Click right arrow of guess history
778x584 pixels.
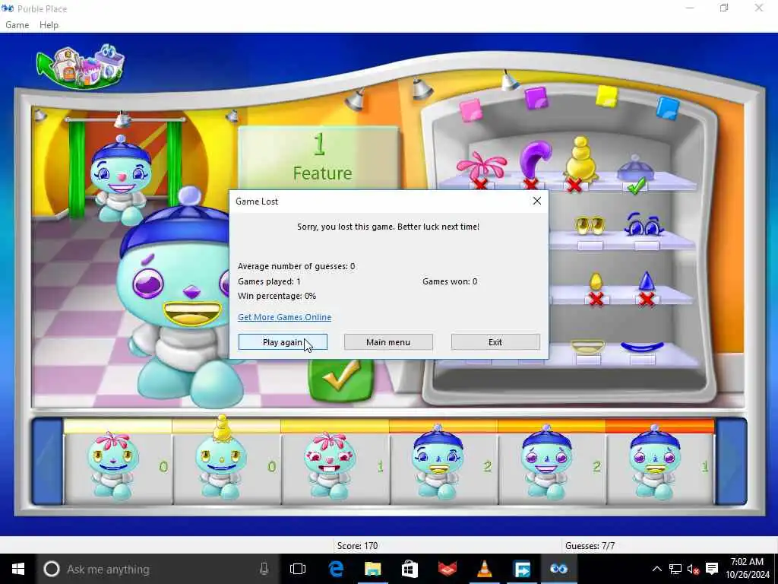click(732, 462)
